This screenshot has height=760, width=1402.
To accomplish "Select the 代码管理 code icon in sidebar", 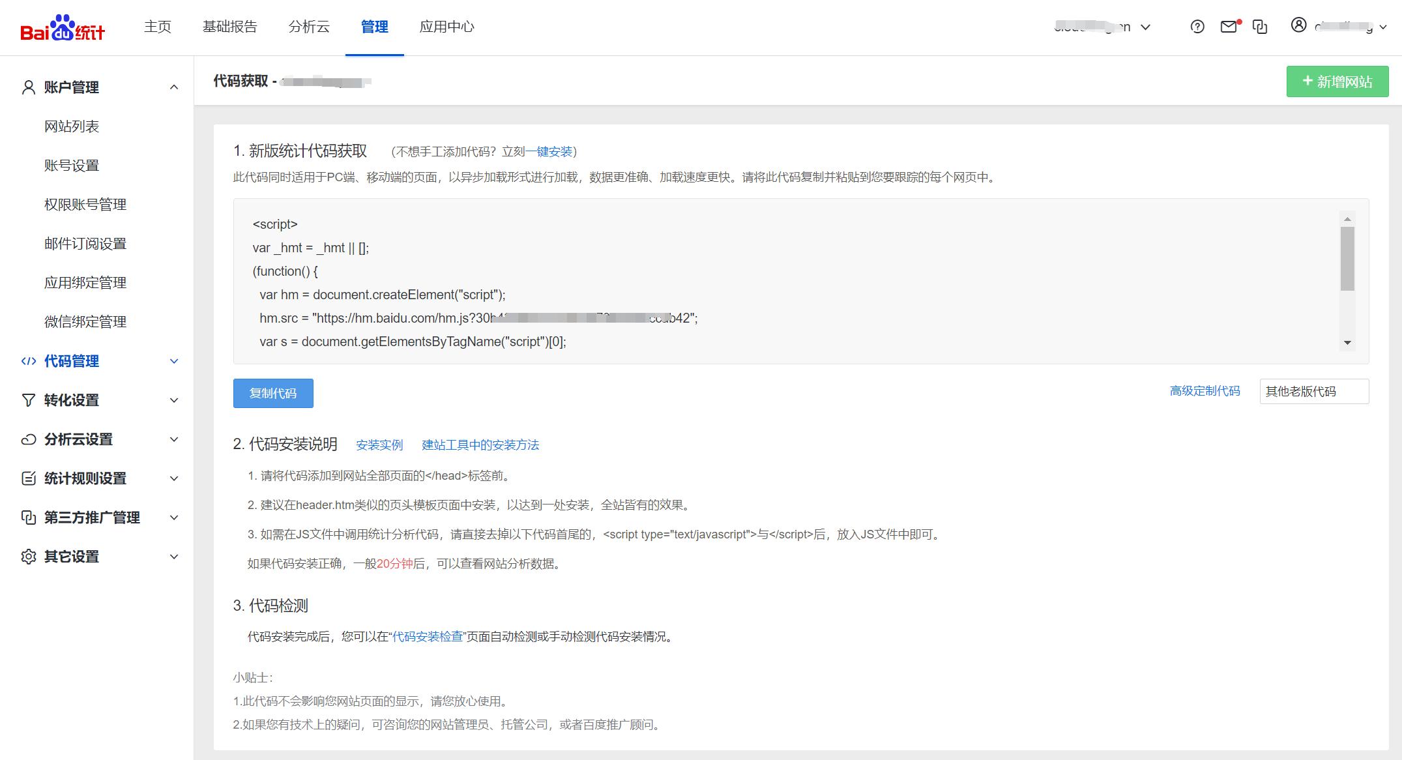I will (28, 361).
